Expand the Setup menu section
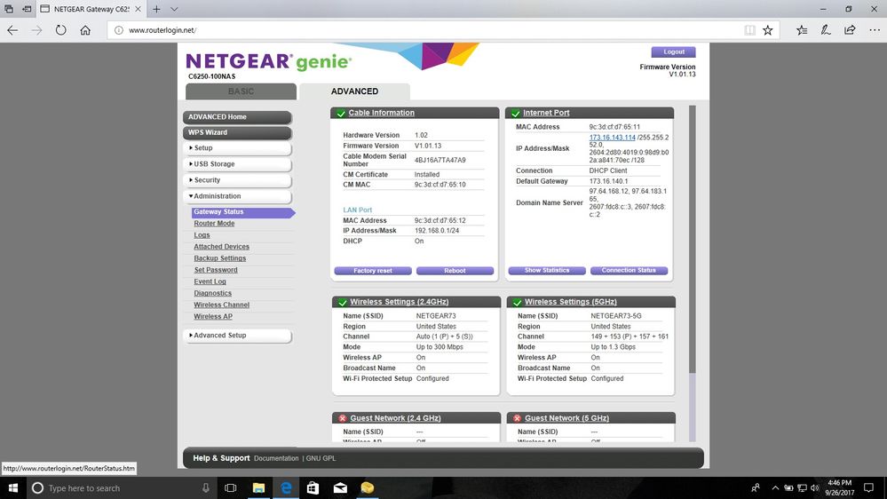Viewport: 887px width, 499px height. pyautogui.click(x=237, y=148)
